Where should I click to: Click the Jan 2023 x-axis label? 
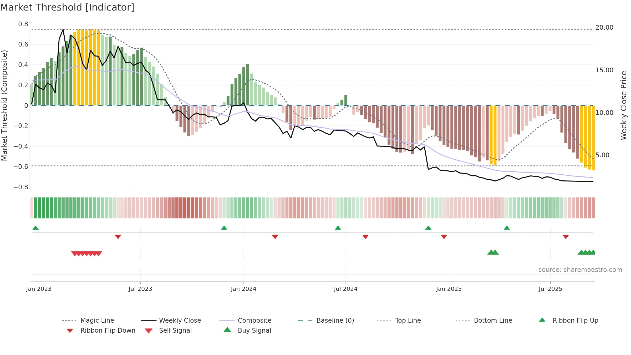point(39,289)
